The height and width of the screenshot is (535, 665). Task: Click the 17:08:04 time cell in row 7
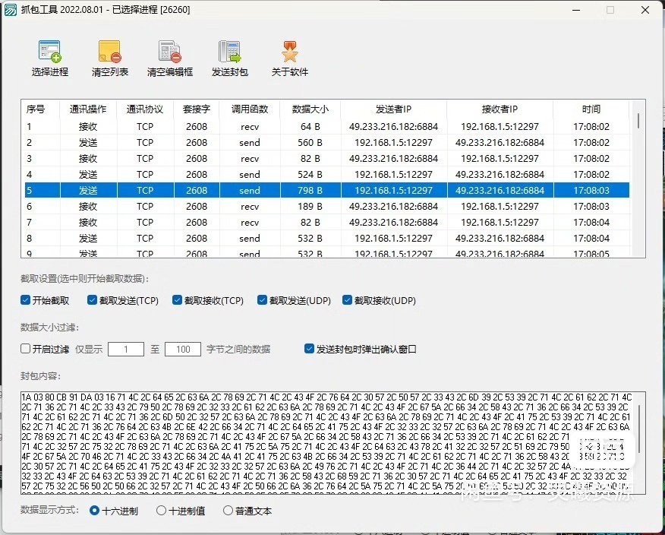[x=591, y=222]
